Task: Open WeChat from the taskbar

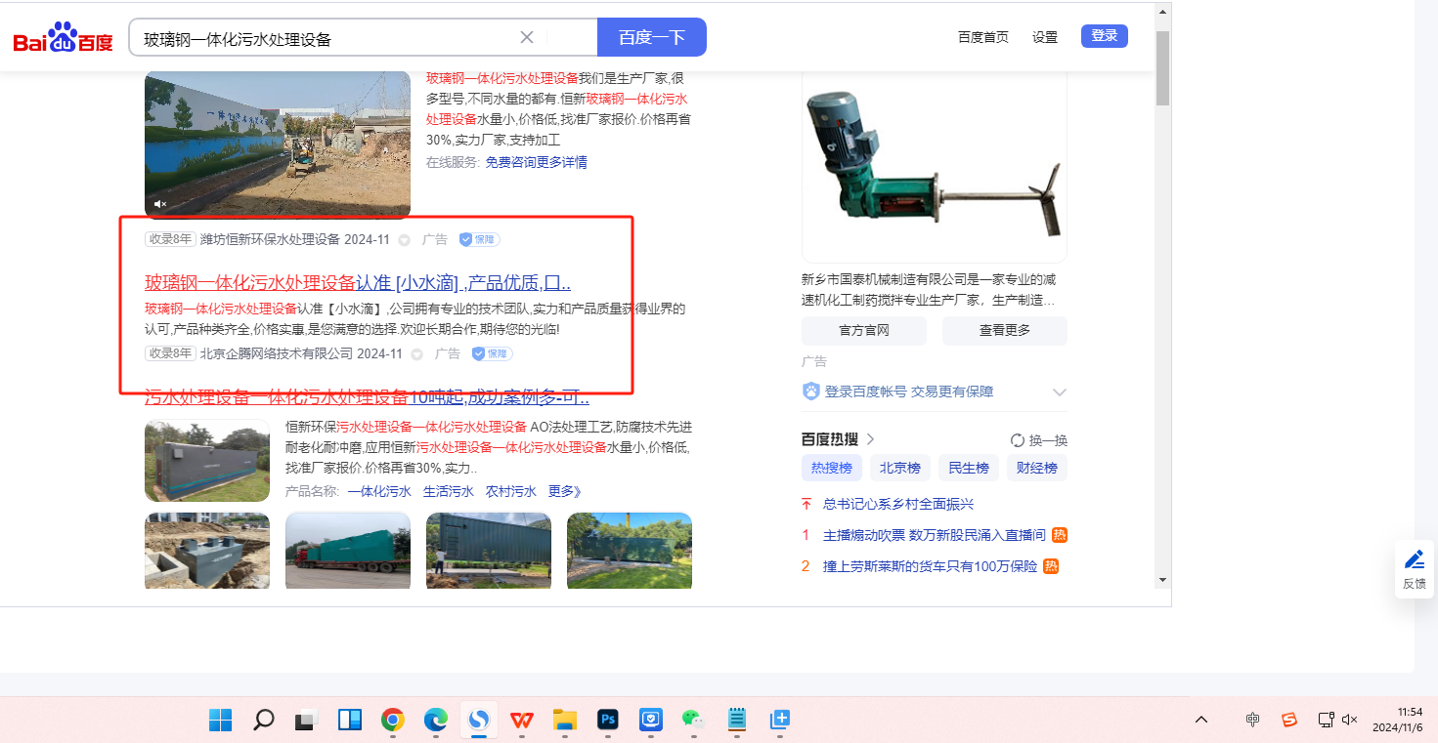Action: 693,721
